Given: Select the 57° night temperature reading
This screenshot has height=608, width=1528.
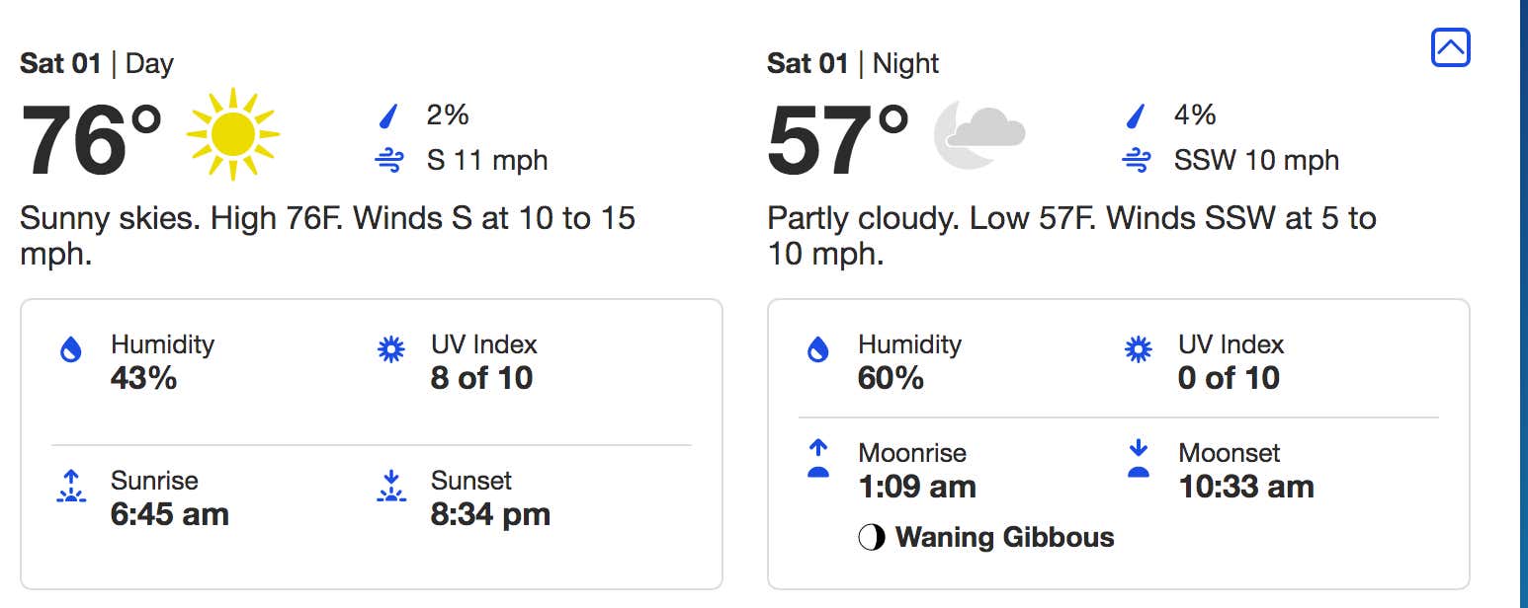Looking at the screenshot, I should click(838, 139).
